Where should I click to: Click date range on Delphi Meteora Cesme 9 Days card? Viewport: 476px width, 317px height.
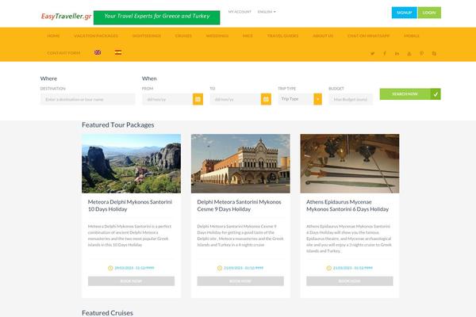coord(244,268)
